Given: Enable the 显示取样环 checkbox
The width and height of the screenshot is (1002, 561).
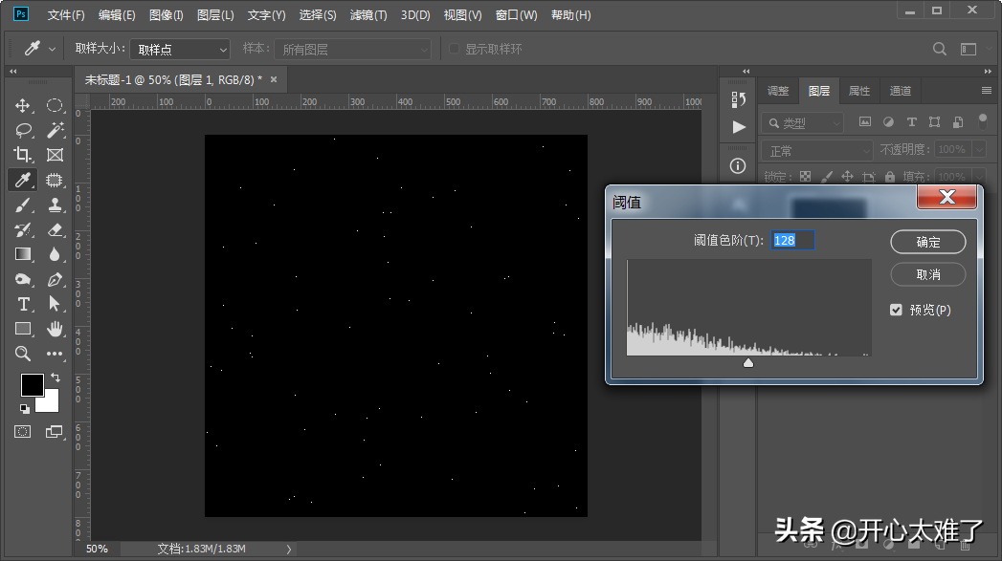Looking at the screenshot, I should coord(455,49).
